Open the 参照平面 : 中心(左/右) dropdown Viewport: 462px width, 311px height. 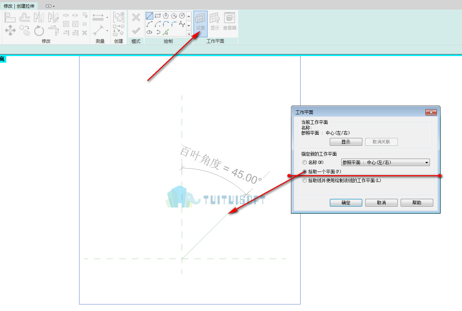tap(385, 162)
